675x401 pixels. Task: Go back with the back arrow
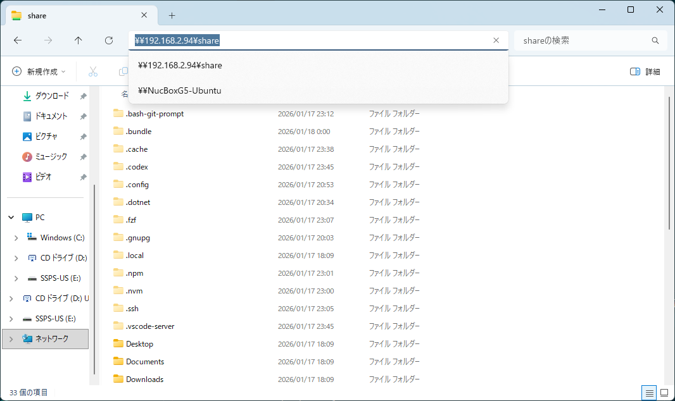[18, 40]
